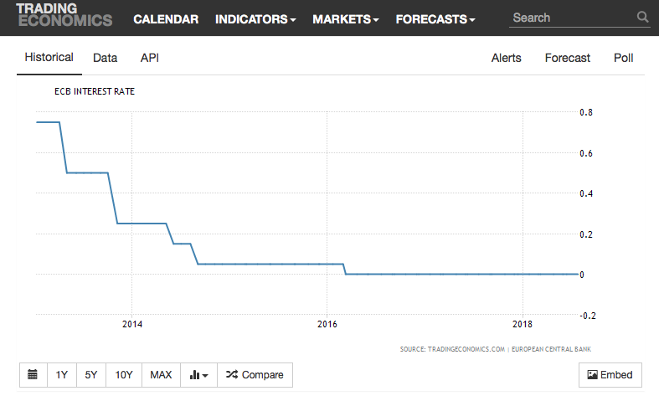Click the Trading Economics logo
The image size is (659, 401).
64,15
